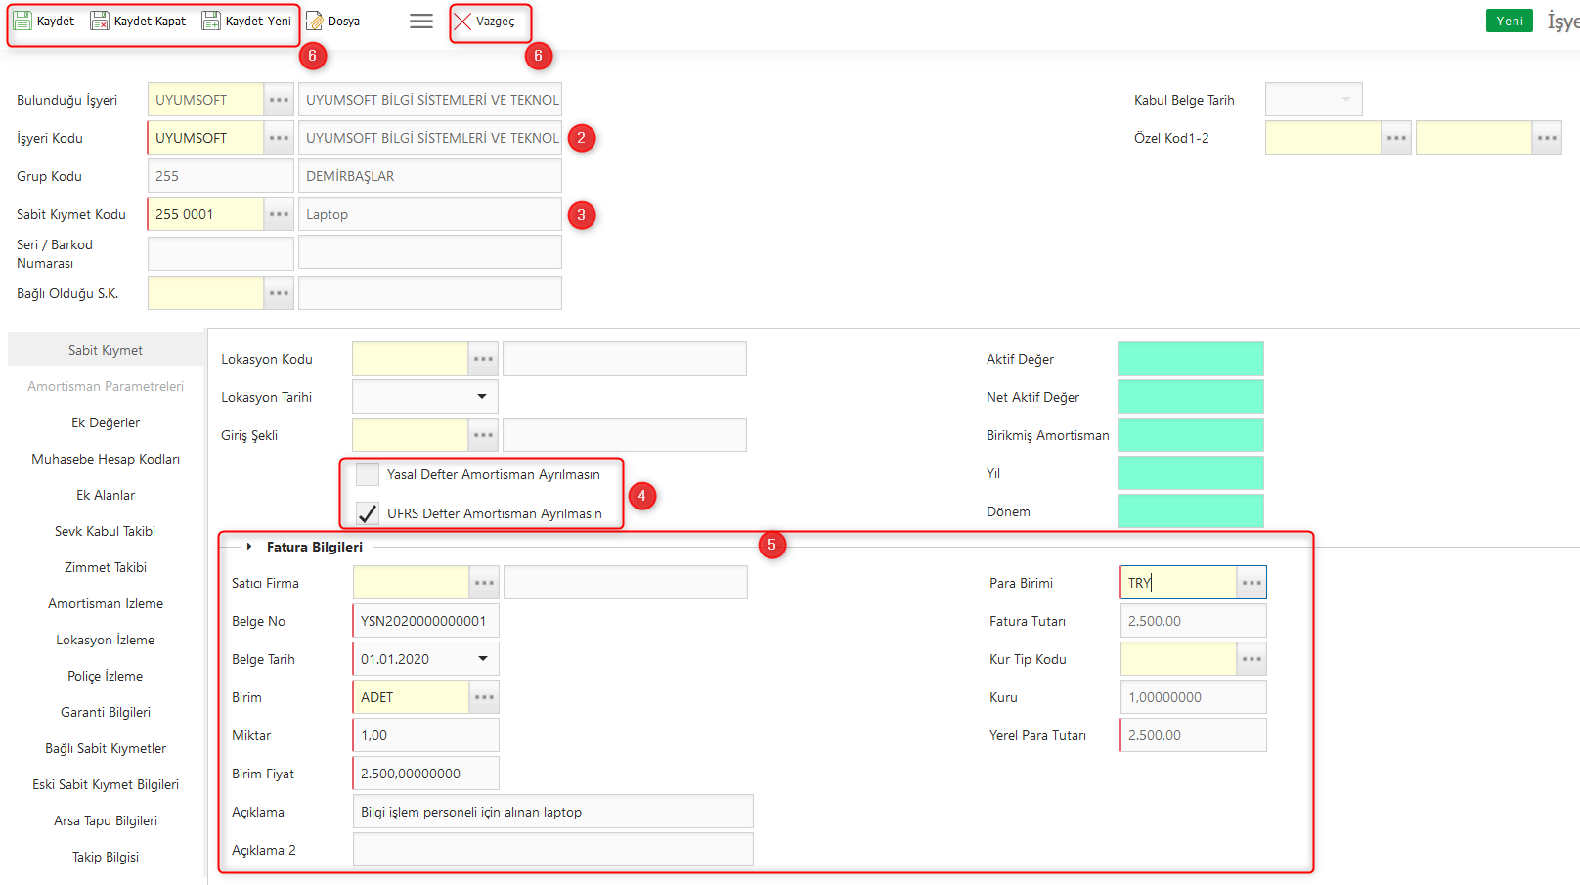
Task: Open the Lokasyon Tarihi dropdown
Action: 482,397
